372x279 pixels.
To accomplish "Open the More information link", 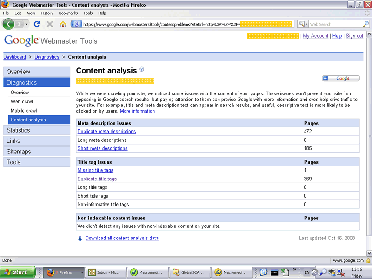I will [137, 111].
